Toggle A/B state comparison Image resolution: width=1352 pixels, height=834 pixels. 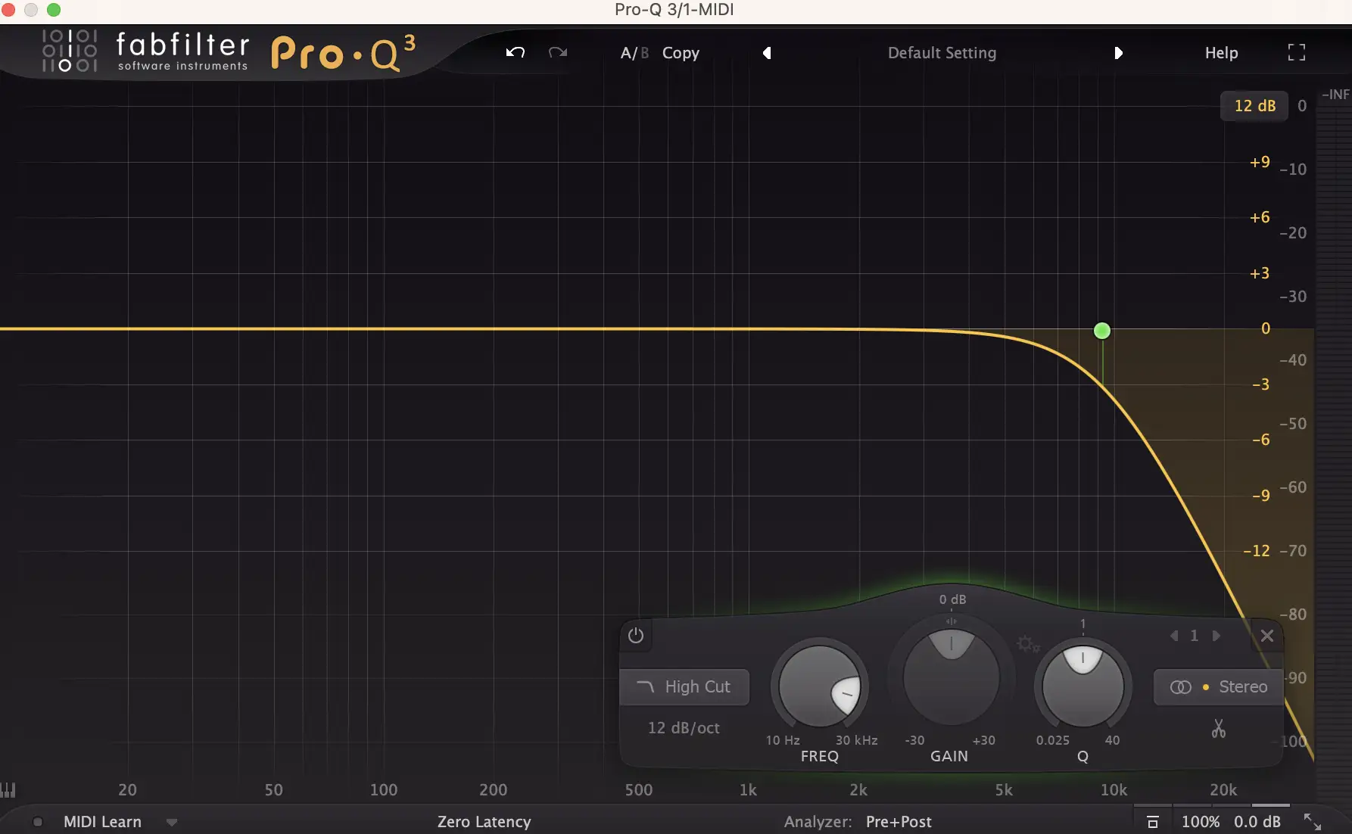(634, 53)
